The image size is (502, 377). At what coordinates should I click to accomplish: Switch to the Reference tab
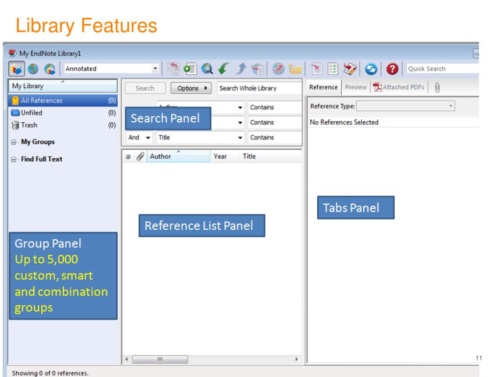coord(324,87)
